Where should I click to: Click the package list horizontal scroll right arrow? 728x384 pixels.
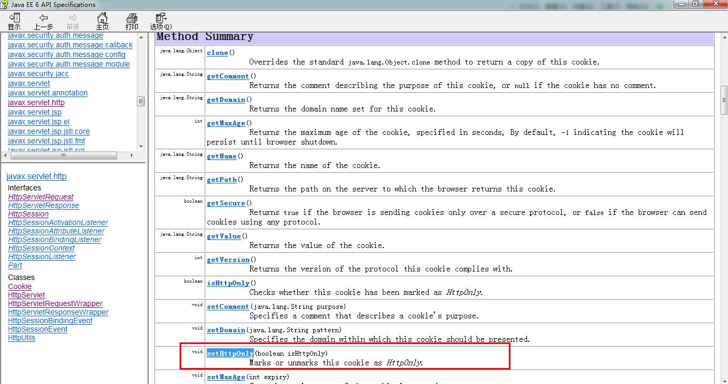133,156
